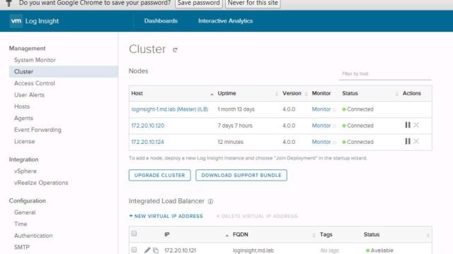Select all virtual IPs checkbox
Image resolution: width=453 pixels, height=254 pixels.
point(134,234)
